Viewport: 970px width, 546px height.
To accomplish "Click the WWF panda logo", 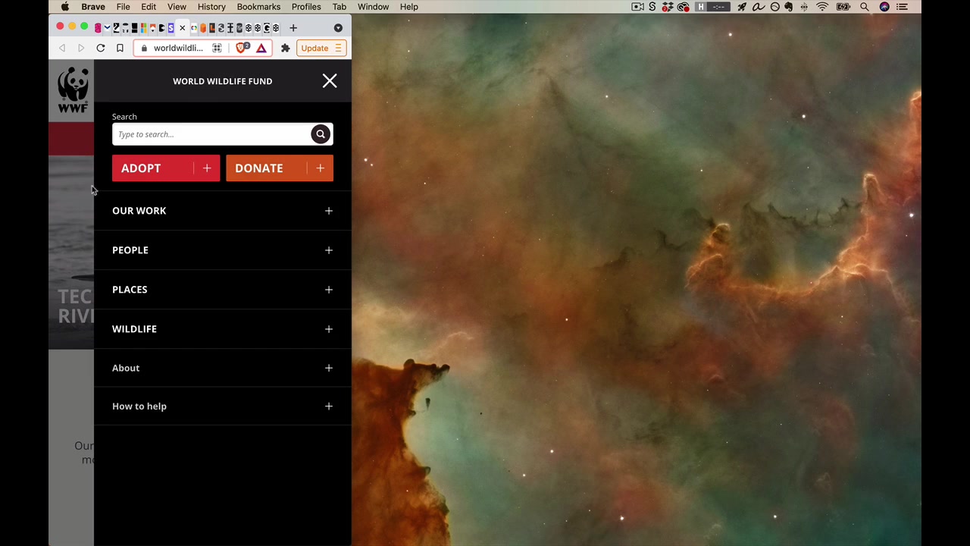I will pyautogui.click(x=73, y=90).
